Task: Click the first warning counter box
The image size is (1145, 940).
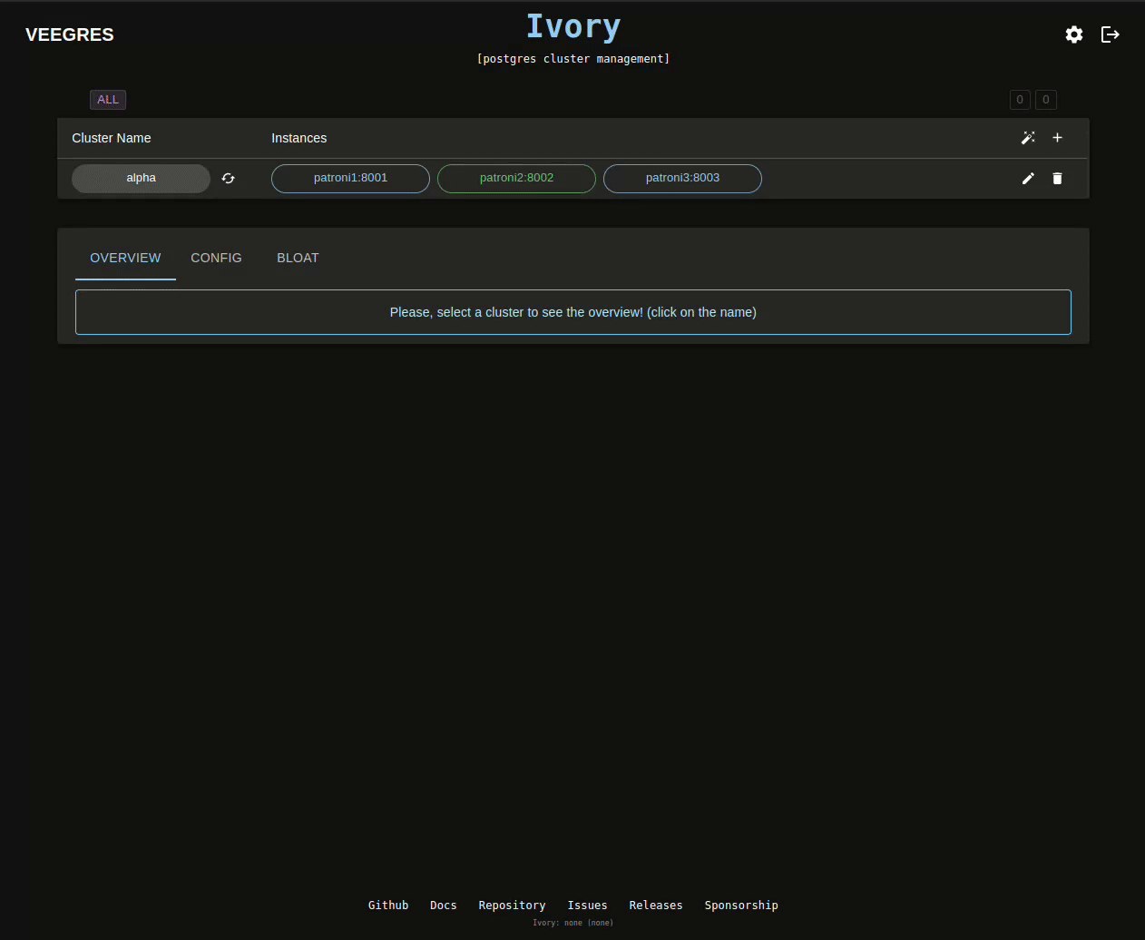Action: tap(1020, 100)
